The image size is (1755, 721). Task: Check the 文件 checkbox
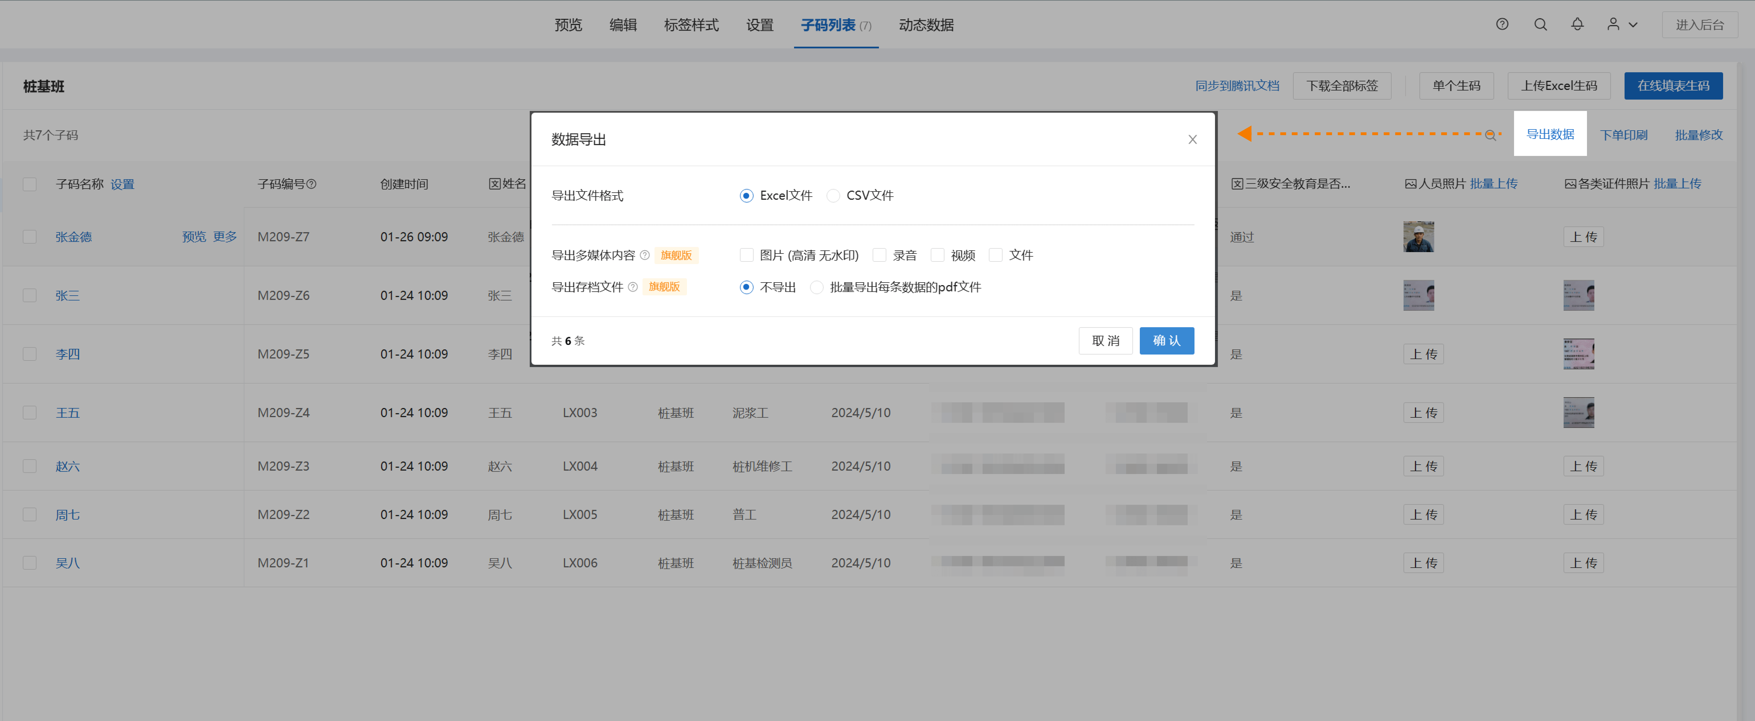click(995, 255)
